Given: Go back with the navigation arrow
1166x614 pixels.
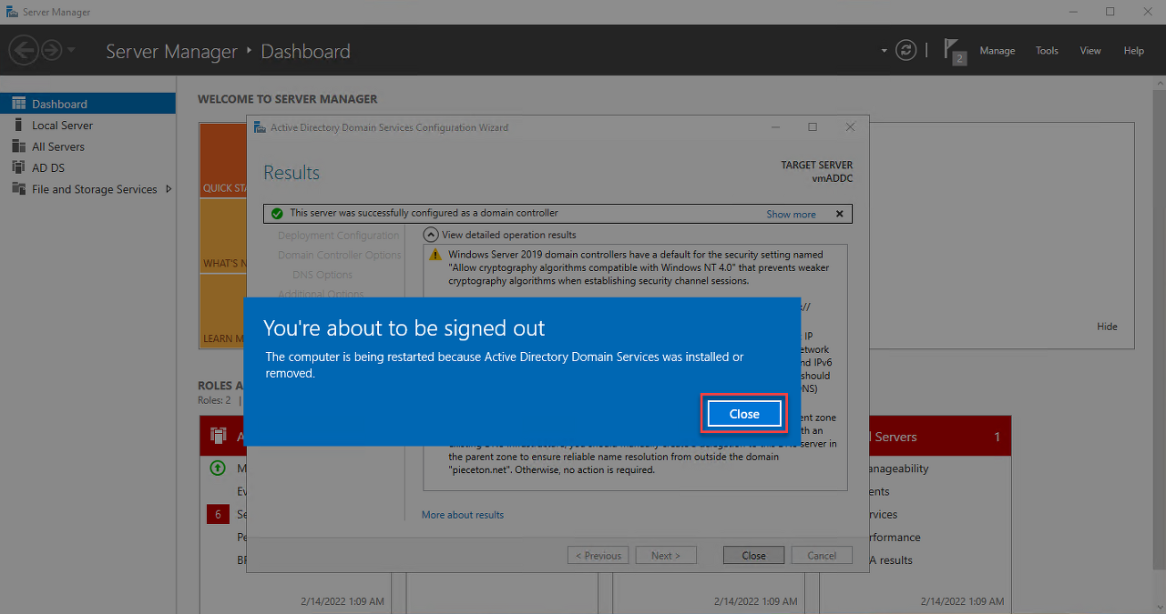Looking at the screenshot, I should click(24, 50).
